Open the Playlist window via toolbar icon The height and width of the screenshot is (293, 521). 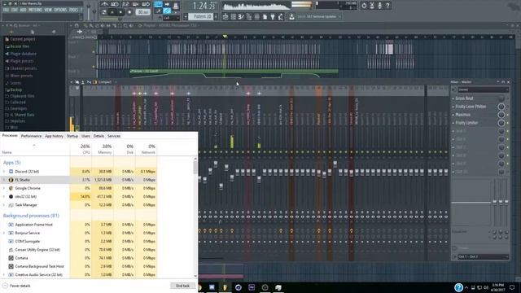pyautogui.click(x=225, y=16)
